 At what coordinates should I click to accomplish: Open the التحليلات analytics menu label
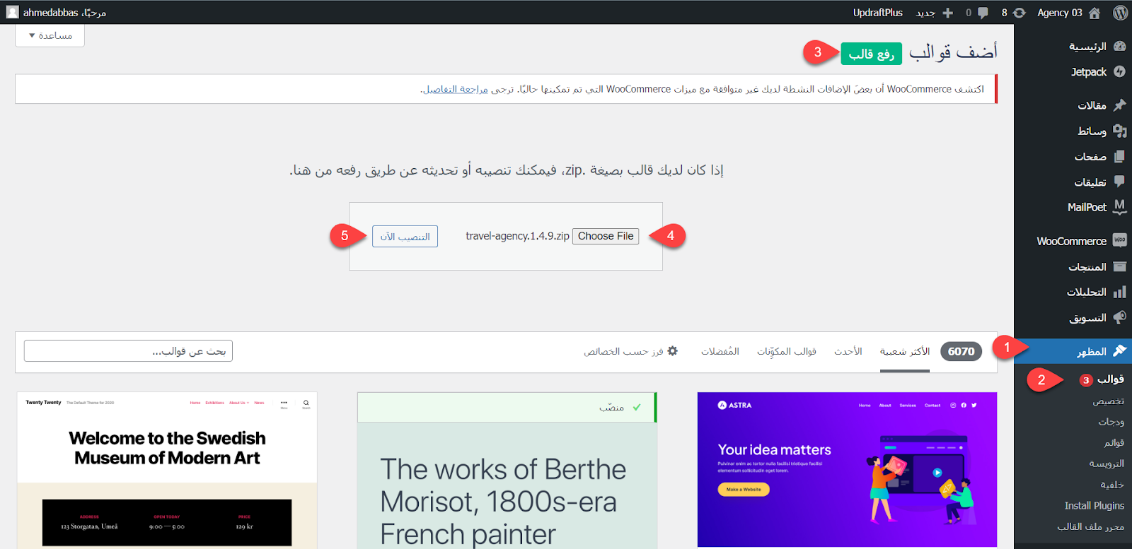click(x=1087, y=292)
